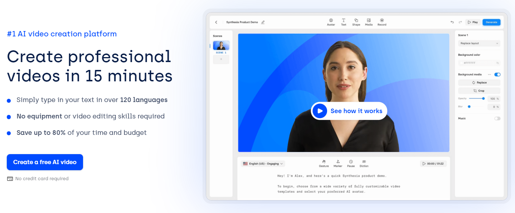
Task: Play the script preview at 00:00 / 01:22
Action: (433, 164)
